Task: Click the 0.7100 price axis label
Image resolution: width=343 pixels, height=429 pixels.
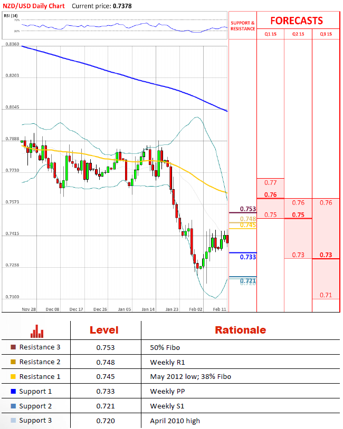Action: [12, 297]
